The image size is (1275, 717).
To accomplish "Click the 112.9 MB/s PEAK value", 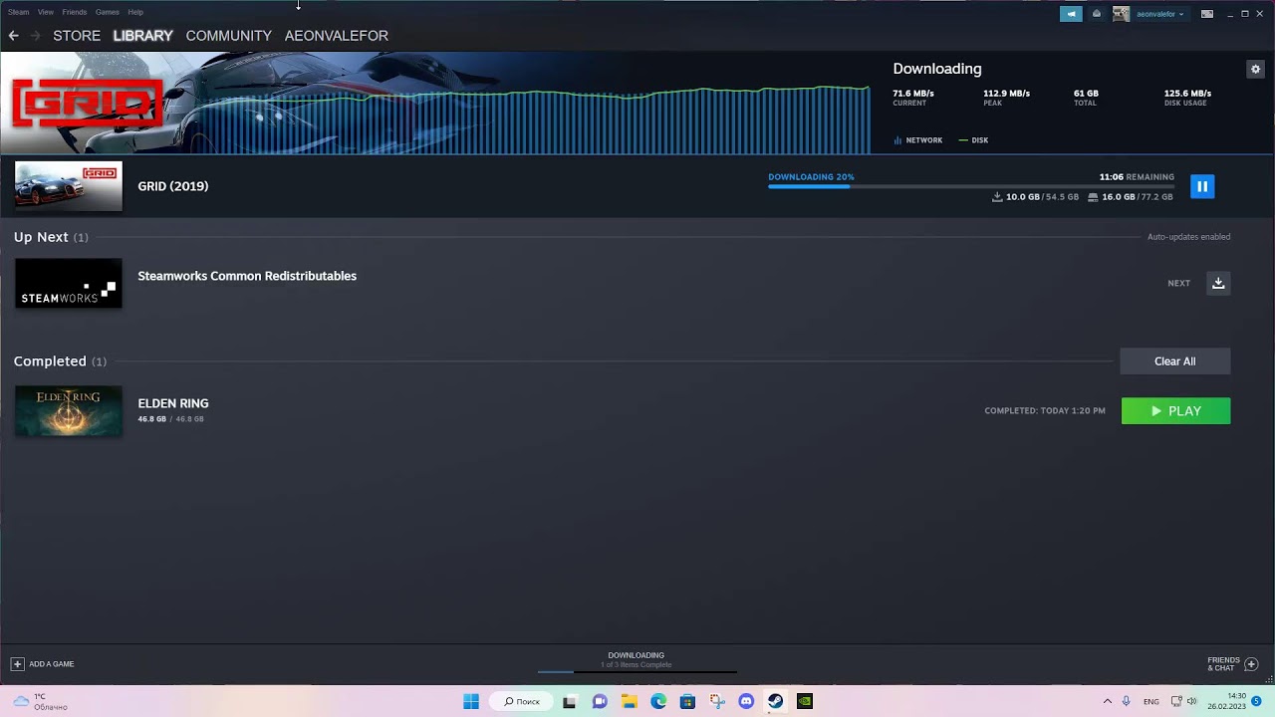I will click(x=1007, y=94).
